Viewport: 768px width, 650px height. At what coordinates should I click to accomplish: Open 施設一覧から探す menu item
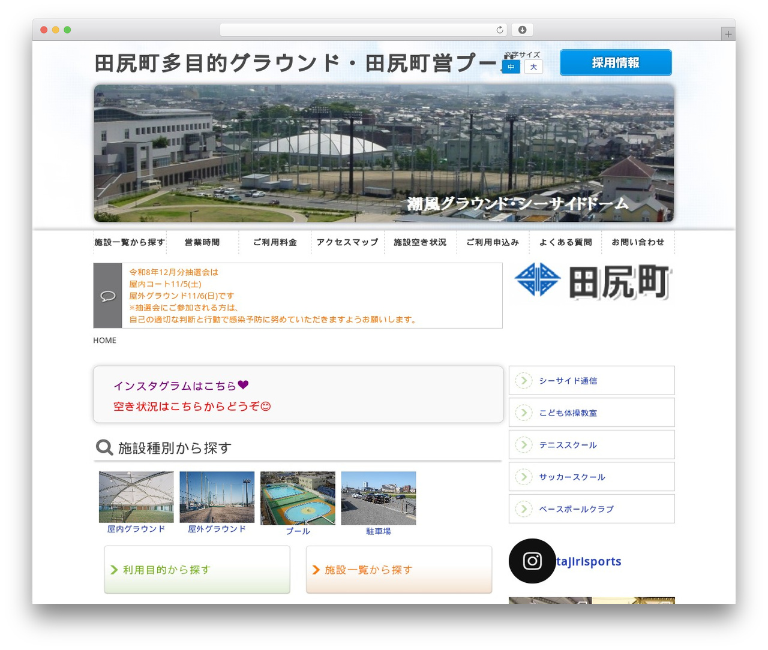pyautogui.click(x=130, y=242)
